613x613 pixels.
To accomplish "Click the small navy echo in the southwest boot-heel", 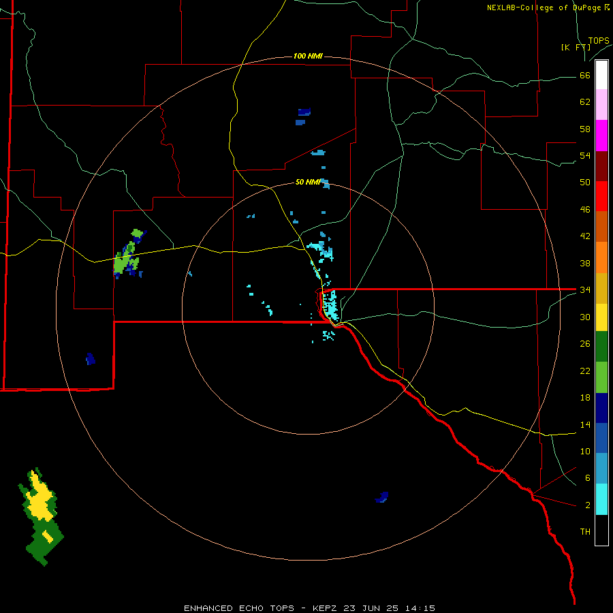I will tap(91, 359).
